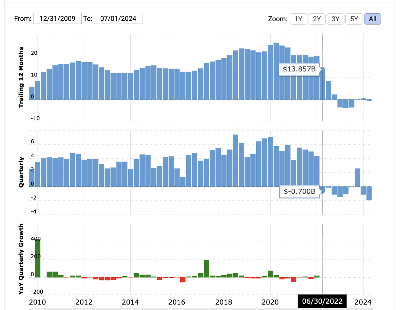Click the tallest quarterly bar in mid-2018
Image resolution: width=404 pixels, height=310 pixels.
tap(235, 161)
